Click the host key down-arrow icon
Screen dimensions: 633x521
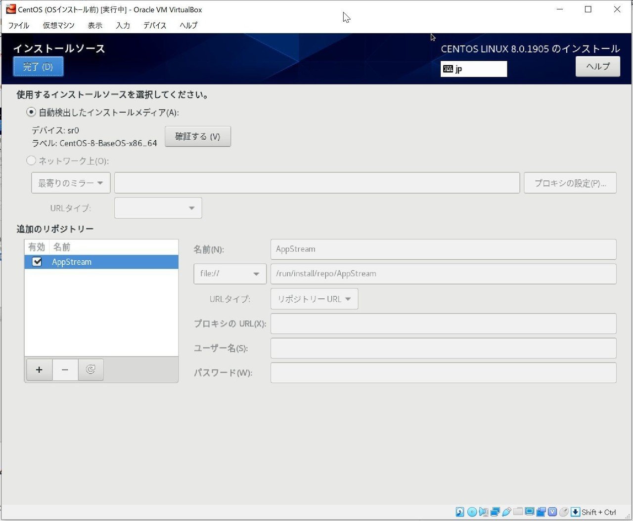pos(575,512)
